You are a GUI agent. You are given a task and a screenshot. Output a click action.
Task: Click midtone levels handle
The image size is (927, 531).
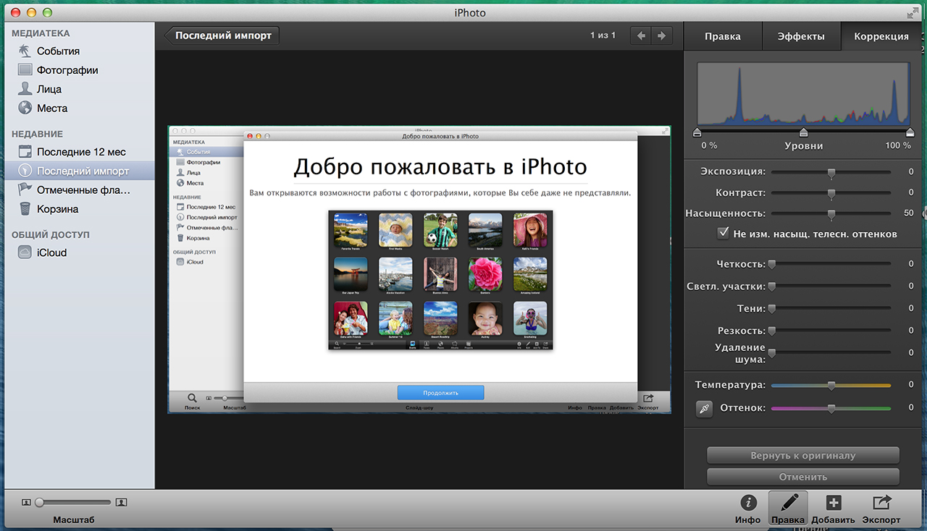click(803, 132)
